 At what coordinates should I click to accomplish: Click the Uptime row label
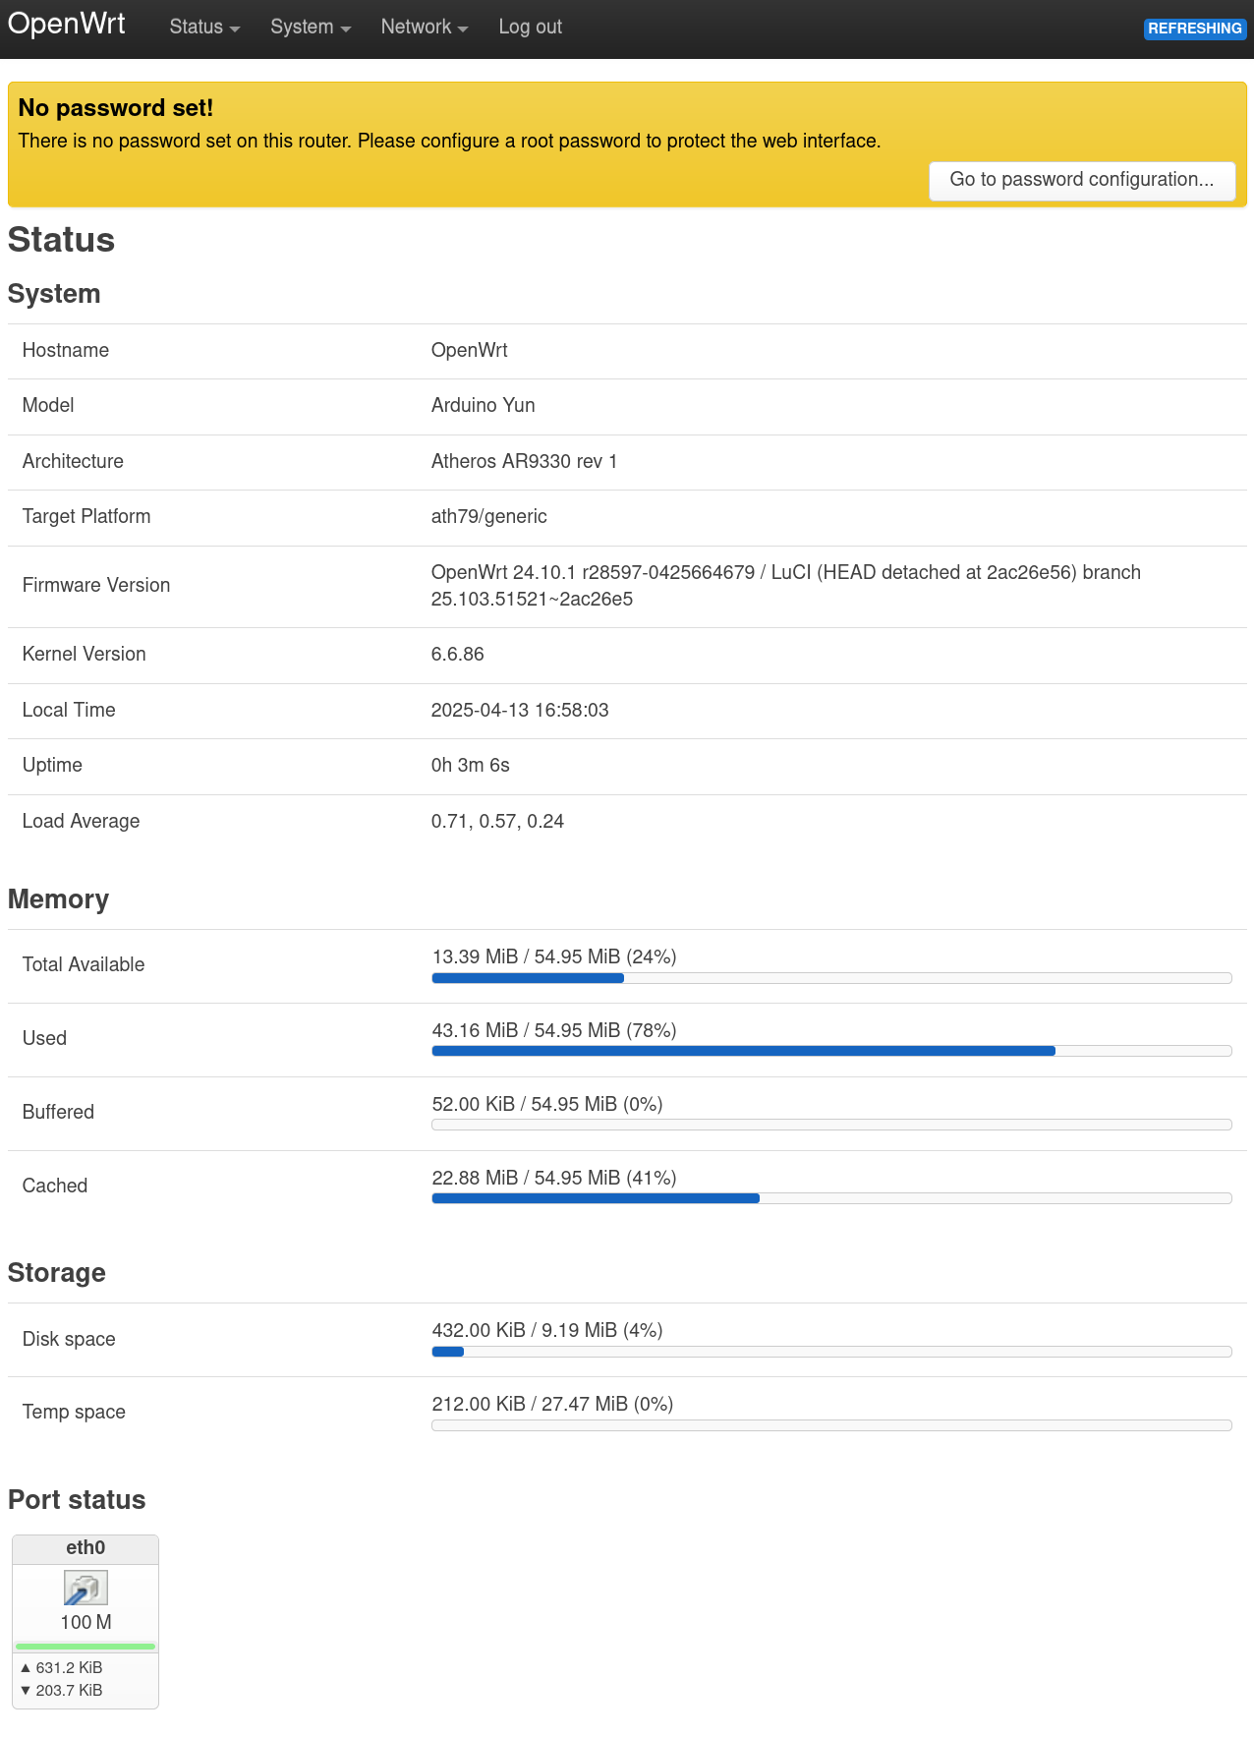(52, 766)
